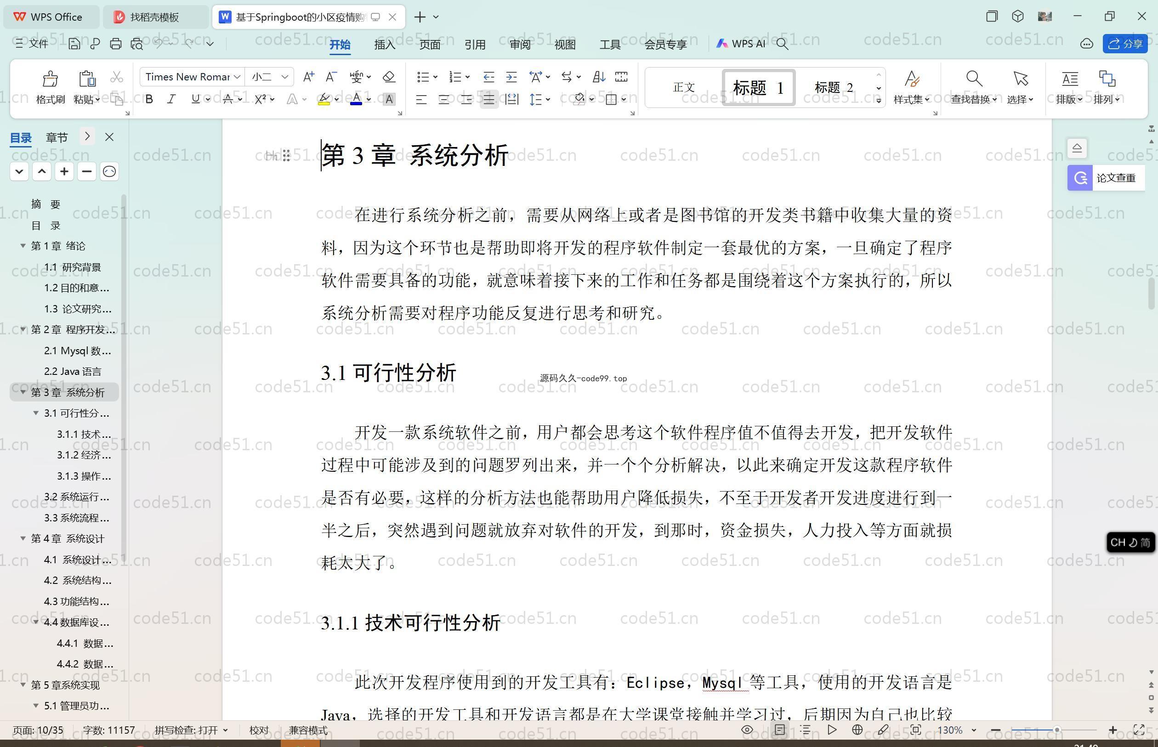Open the Paper Check (论文查重) tool
The width and height of the screenshot is (1158, 747).
[x=1106, y=177]
